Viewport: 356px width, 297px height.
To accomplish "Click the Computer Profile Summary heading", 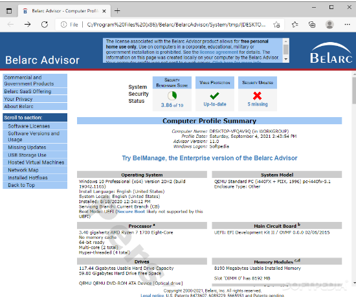I will (x=209, y=121).
